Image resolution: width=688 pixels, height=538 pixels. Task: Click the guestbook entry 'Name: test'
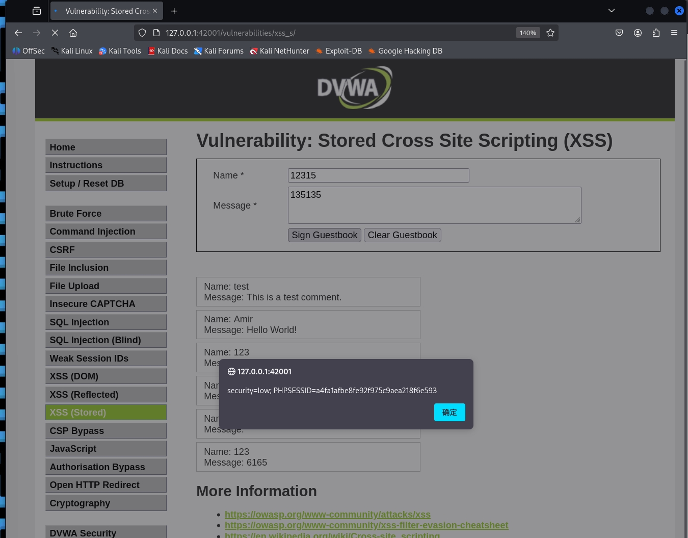coord(226,287)
